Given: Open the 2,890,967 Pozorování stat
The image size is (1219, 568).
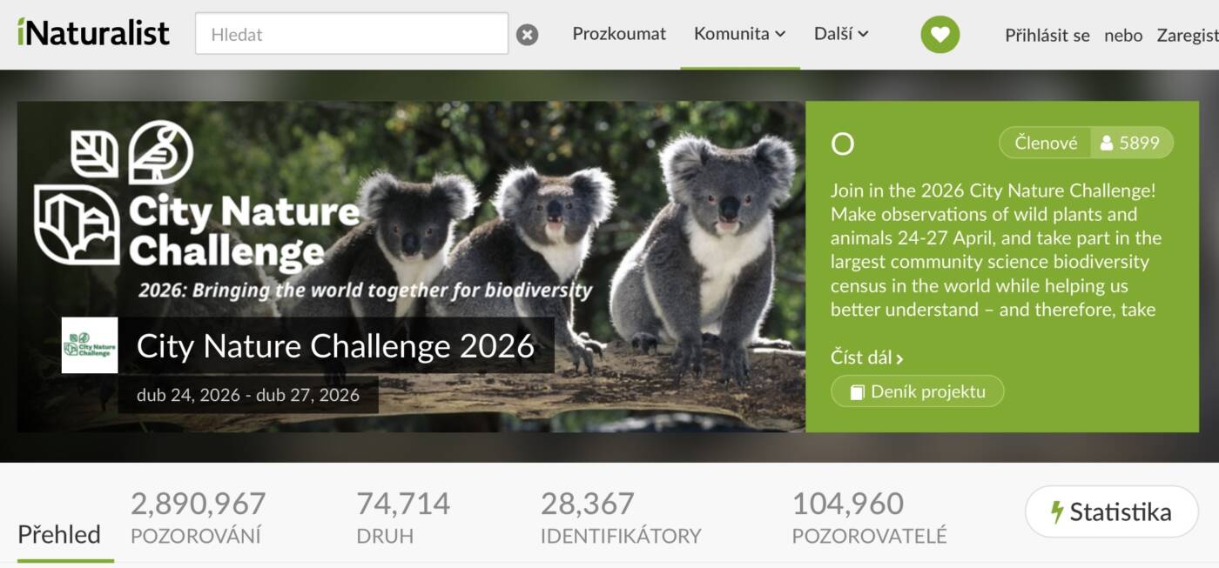Looking at the screenshot, I should pyautogui.click(x=198, y=517).
